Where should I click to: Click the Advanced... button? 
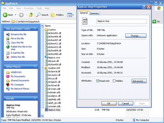[x=139, y=81]
